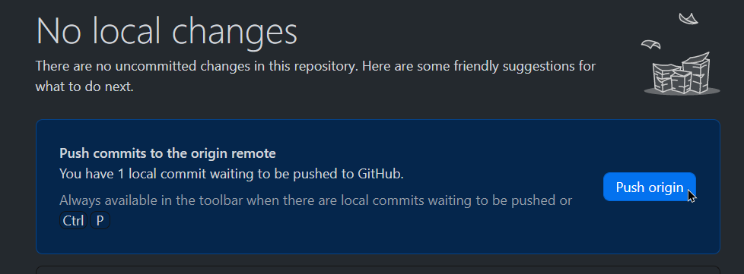The image size is (744, 274).
Task: Click the next suggestion card's top edge below
Action: [378, 266]
